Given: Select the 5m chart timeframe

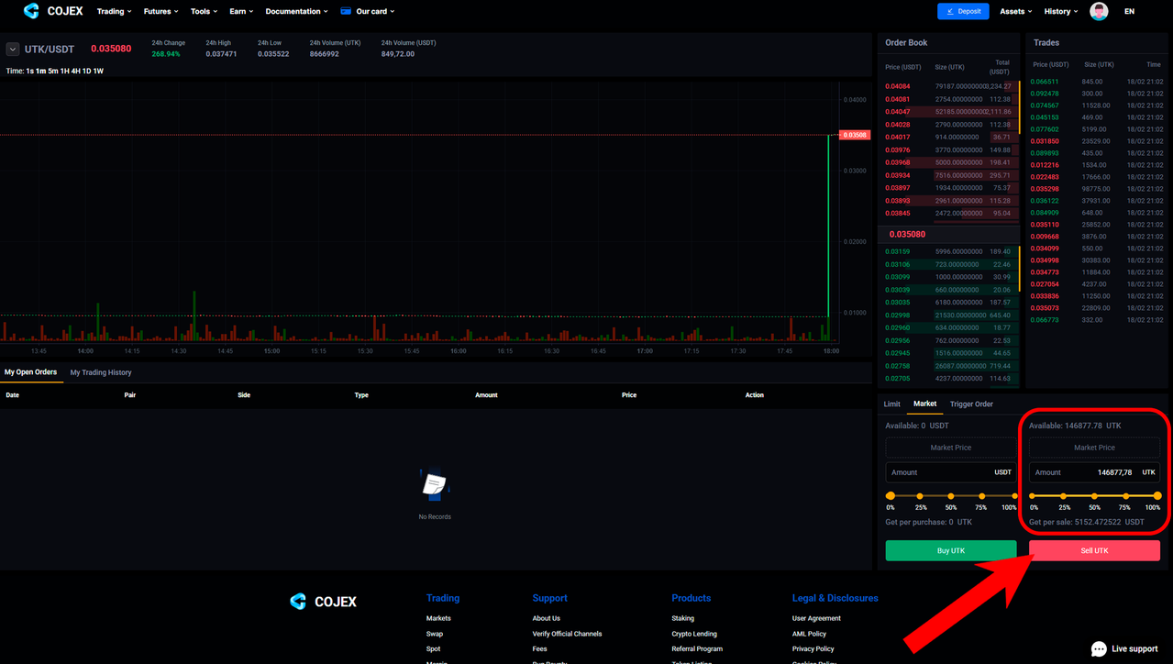Looking at the screenshot, I should pos(53,71).
